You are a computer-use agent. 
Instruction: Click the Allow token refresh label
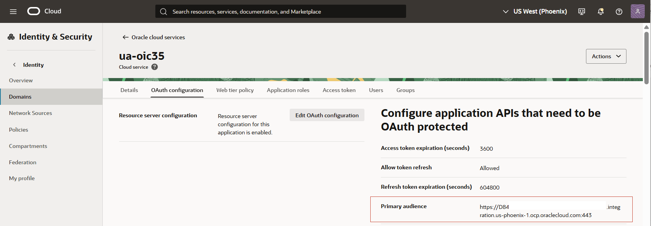pyautogui.click(x=406, y=167)
